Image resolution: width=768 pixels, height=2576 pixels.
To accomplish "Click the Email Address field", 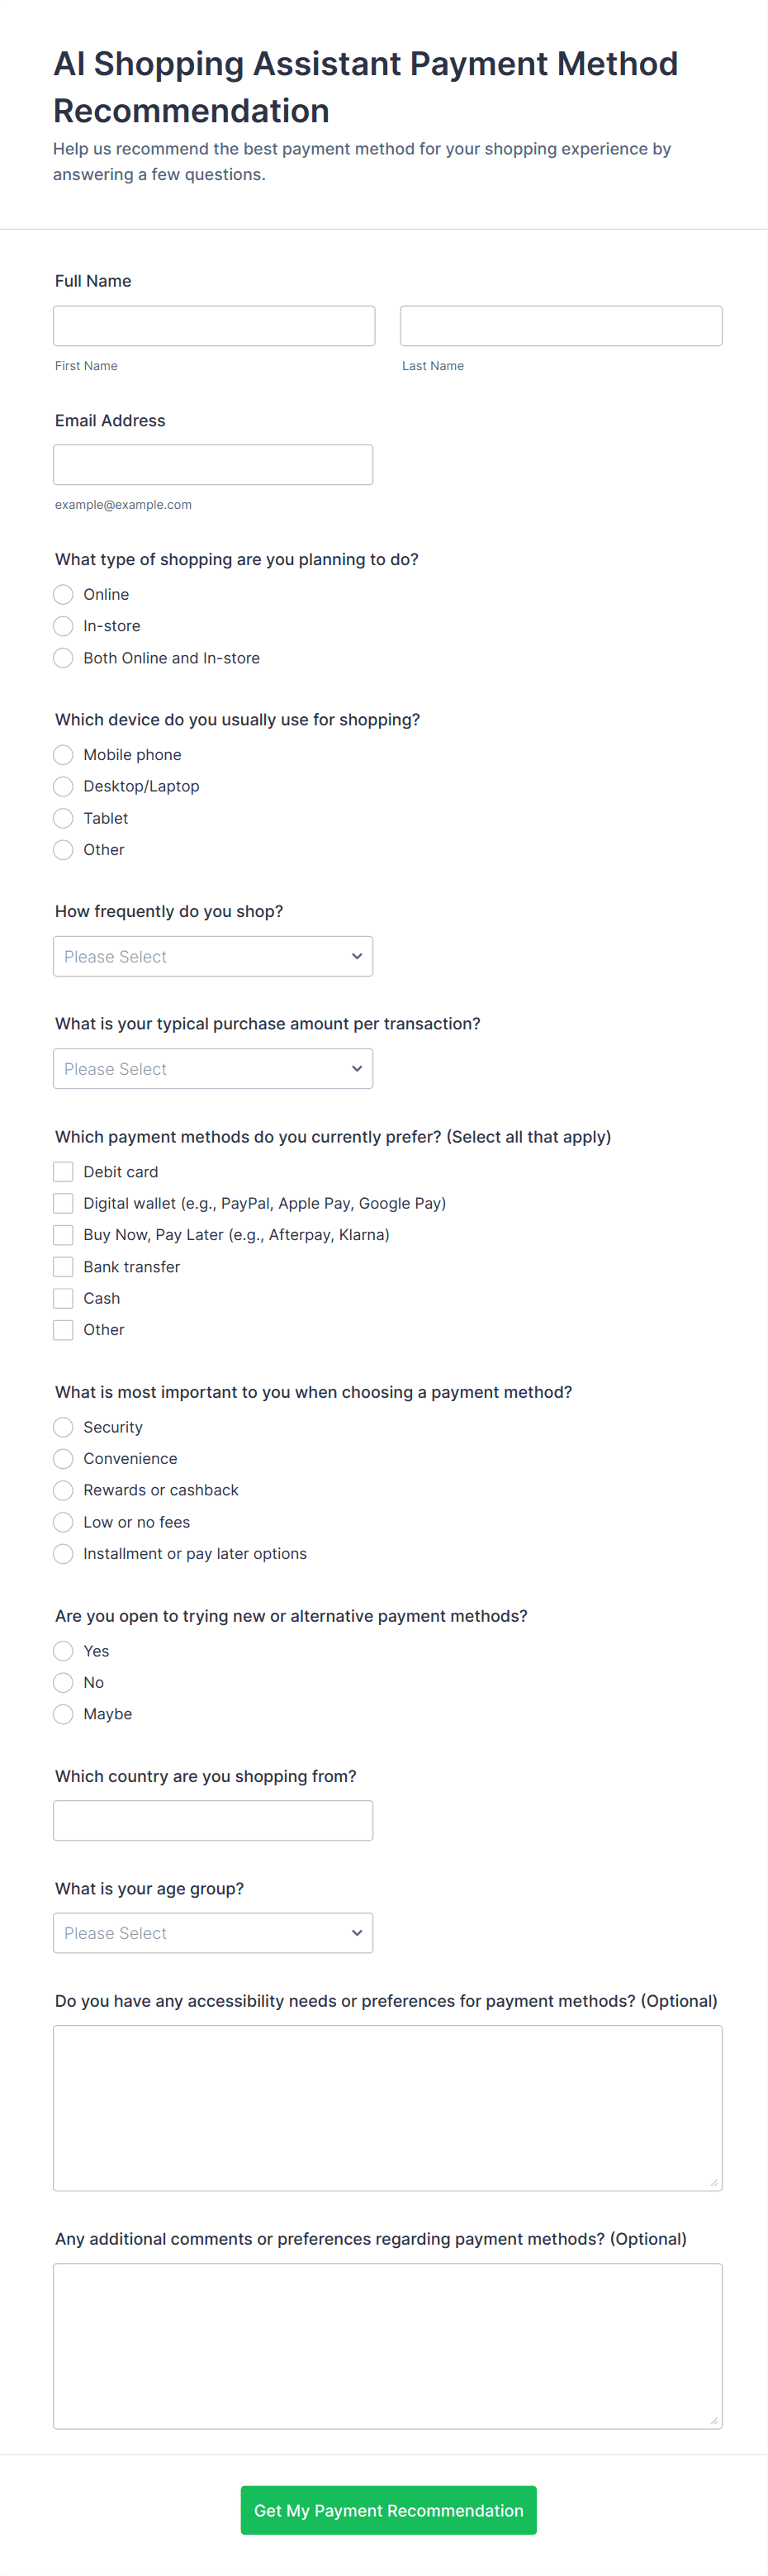I will 213,465.
